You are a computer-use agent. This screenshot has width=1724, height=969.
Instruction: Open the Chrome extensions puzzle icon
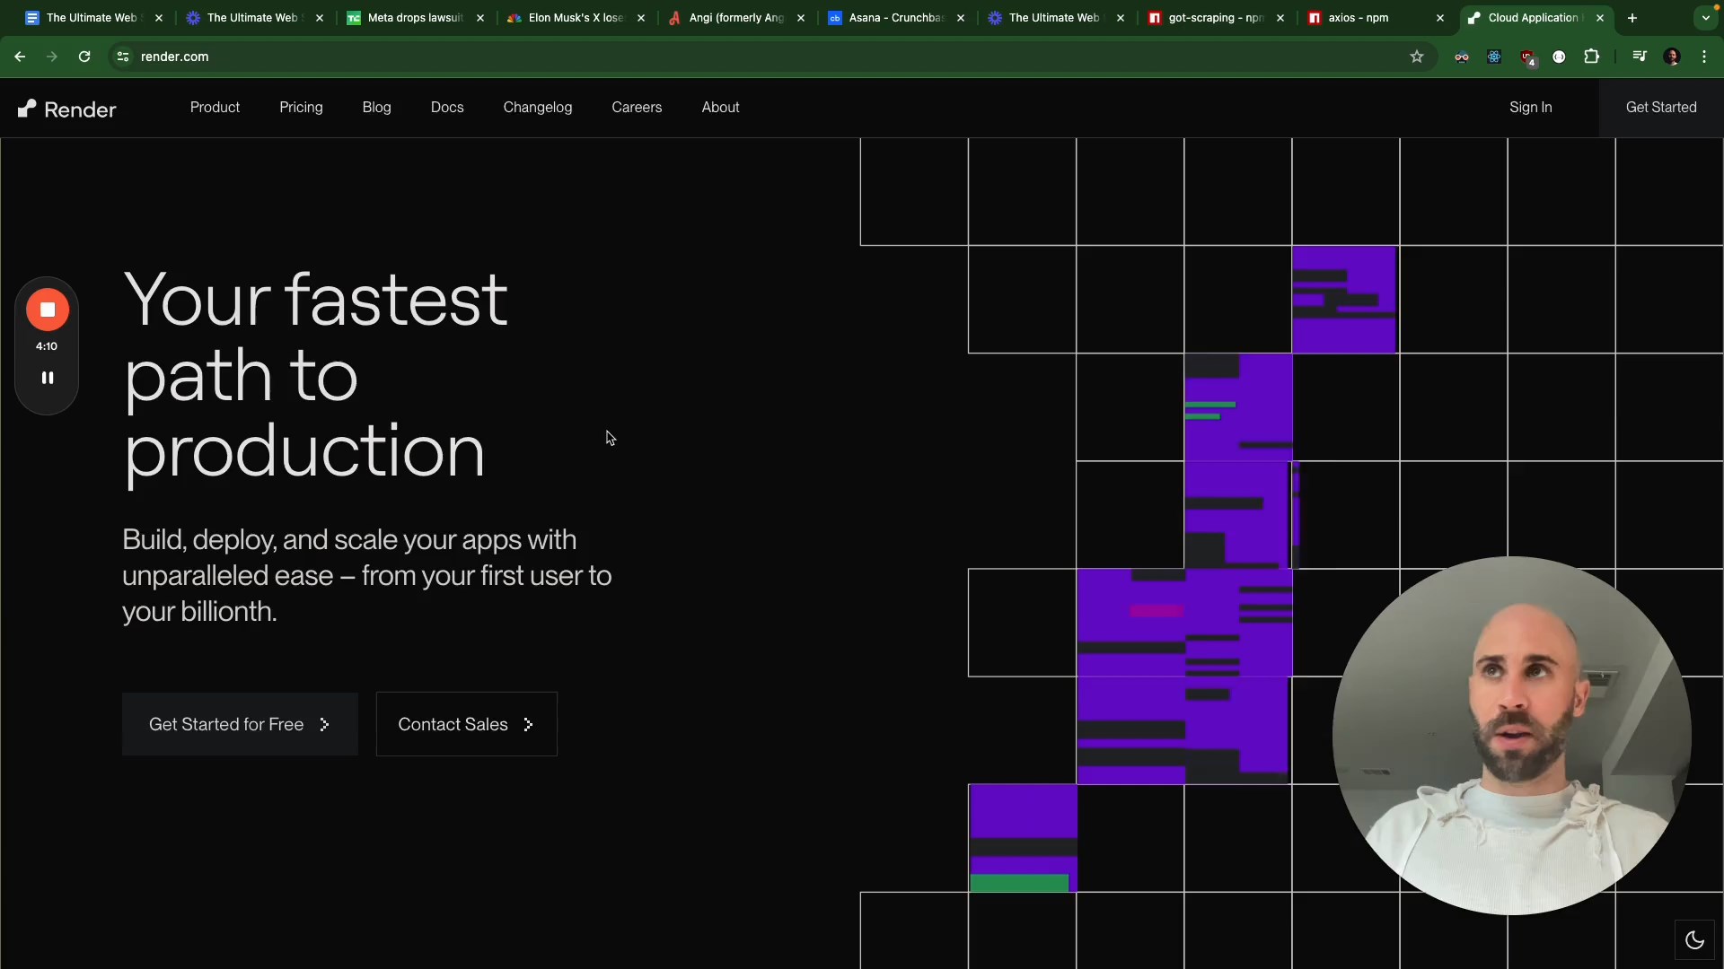[x=1591, y=57]
